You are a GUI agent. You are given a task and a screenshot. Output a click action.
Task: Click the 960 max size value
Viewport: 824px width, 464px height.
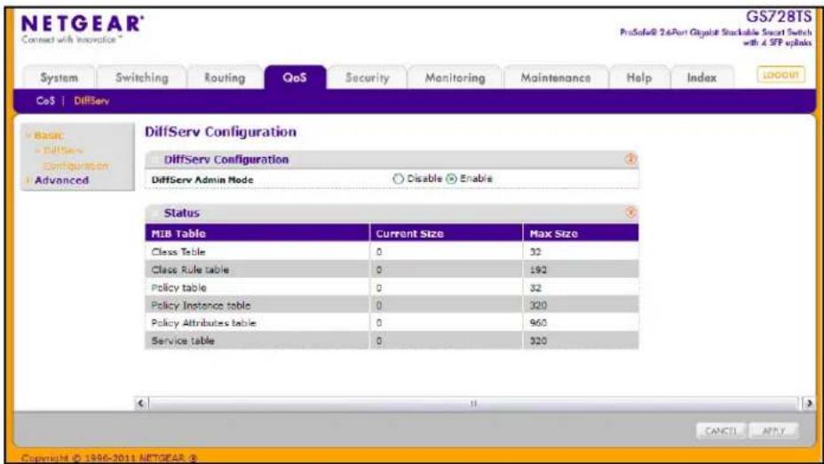[x=538, y=323]
